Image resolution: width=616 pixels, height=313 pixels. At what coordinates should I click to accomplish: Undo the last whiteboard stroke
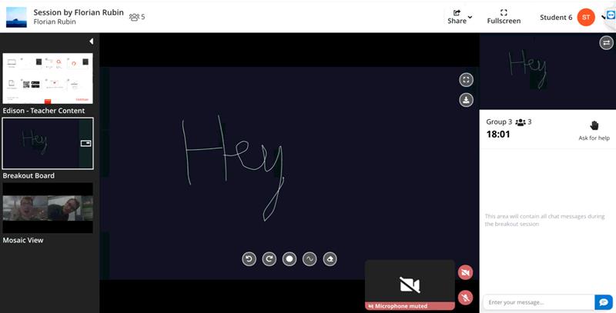[249, 259]
